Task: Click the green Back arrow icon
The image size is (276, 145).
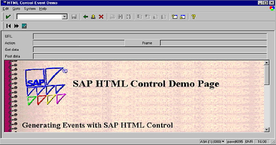Action: [x=85, y=17]
